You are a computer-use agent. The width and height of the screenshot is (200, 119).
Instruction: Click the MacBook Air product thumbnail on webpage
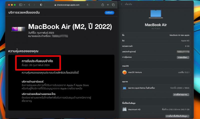(18, 29)
